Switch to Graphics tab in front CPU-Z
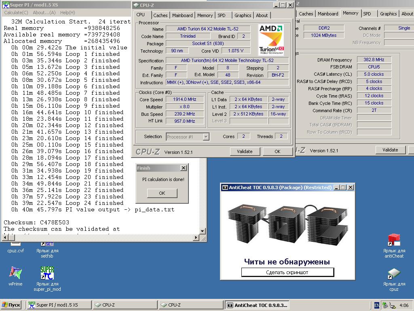The image size is (414, 311). click(243, 15)
